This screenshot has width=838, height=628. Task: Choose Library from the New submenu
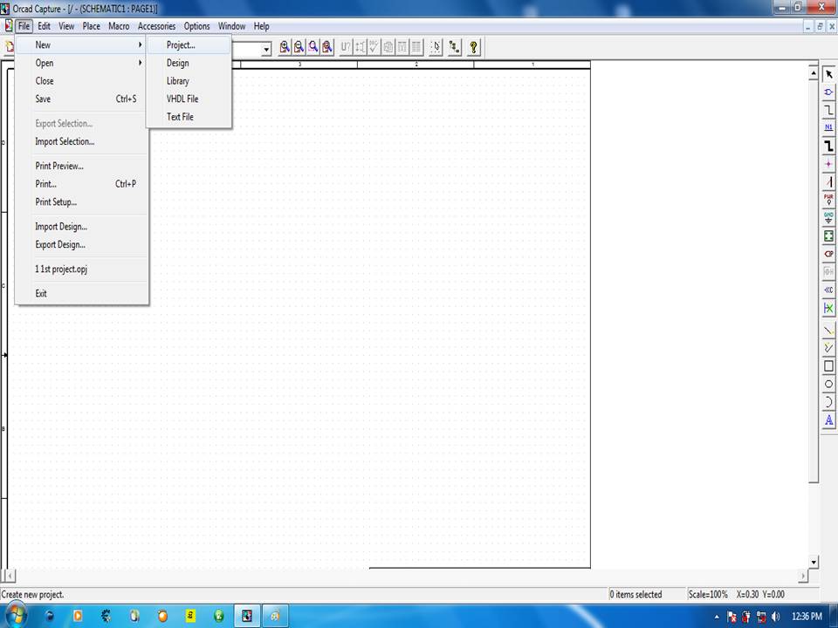point(189,80)
